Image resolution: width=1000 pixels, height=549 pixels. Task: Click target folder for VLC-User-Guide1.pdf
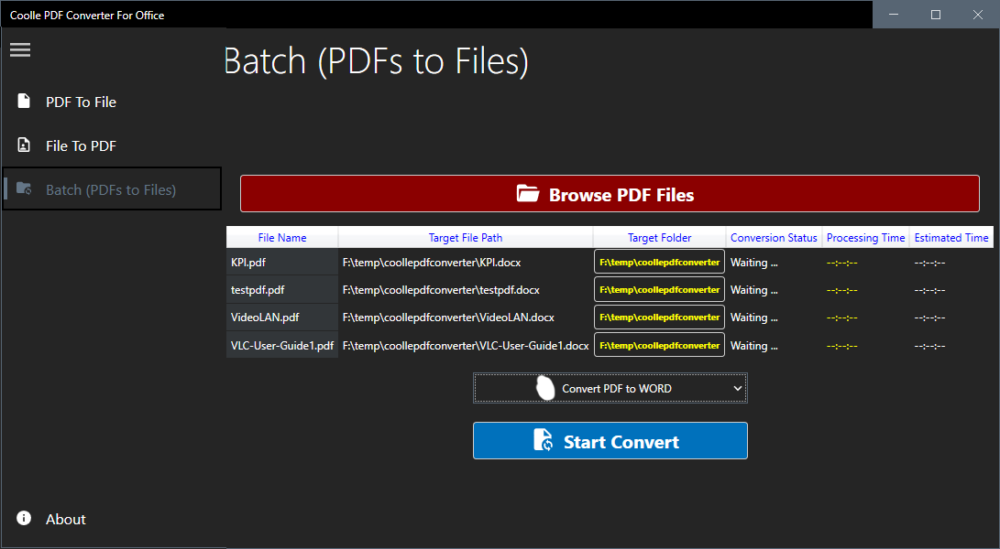(x=659, y=345)
